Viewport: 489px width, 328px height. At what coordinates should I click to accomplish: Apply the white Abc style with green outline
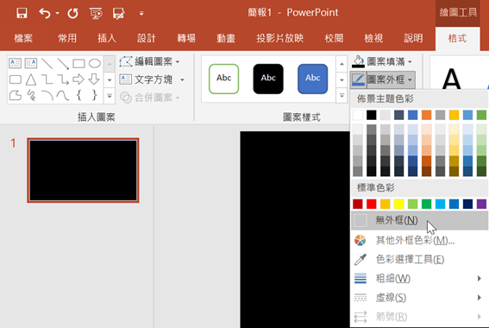coord(224,79)
